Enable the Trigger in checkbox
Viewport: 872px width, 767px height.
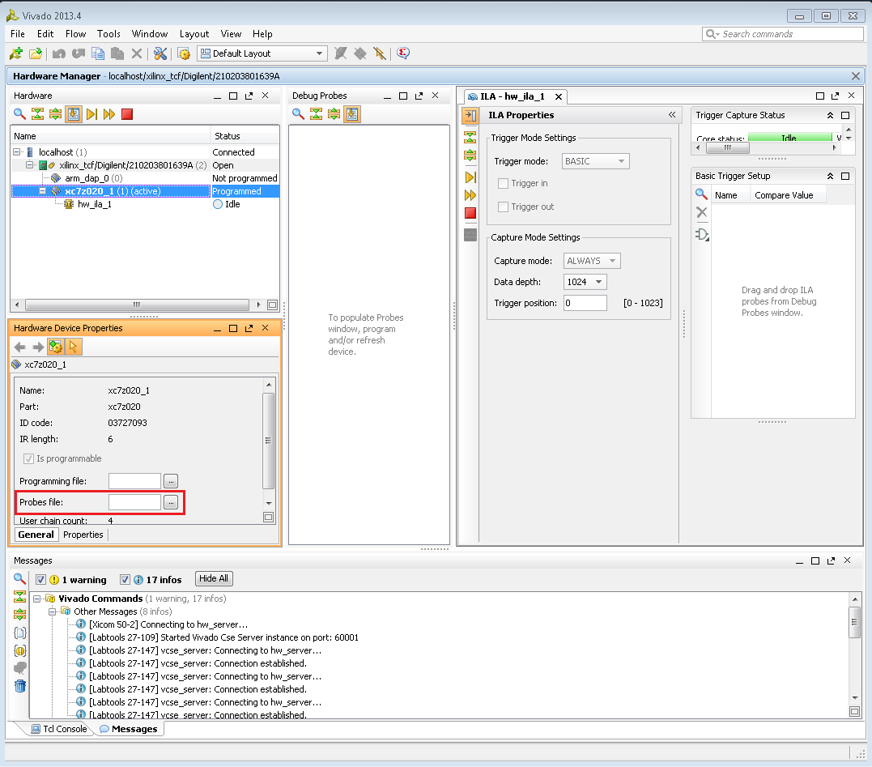click(x=504, y=183)
